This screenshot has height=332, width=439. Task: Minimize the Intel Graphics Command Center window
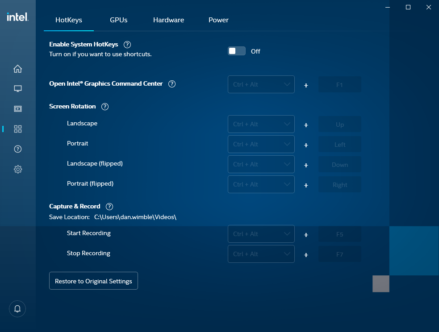388,7
